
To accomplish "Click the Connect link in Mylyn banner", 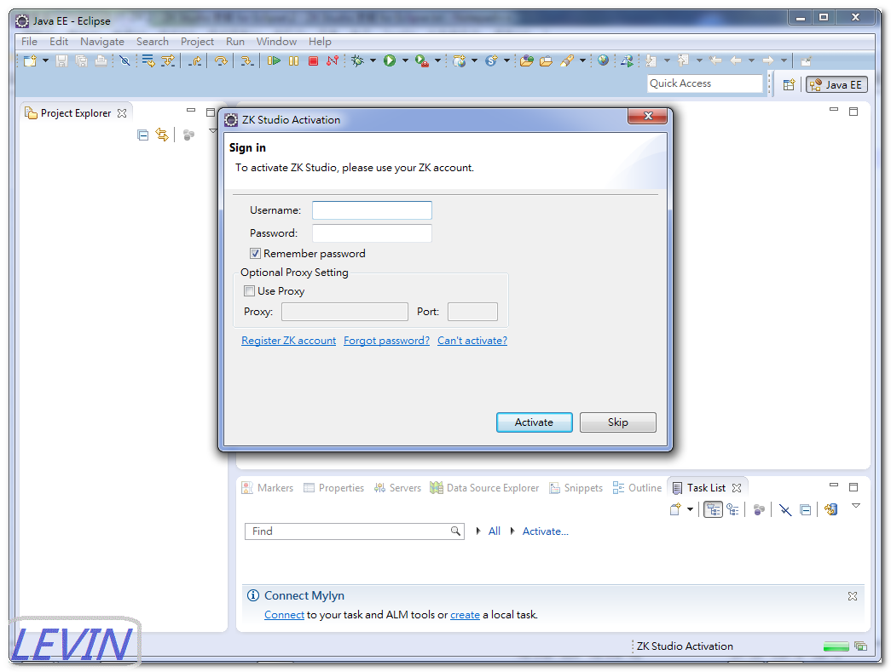I will [x=284, y=615].
